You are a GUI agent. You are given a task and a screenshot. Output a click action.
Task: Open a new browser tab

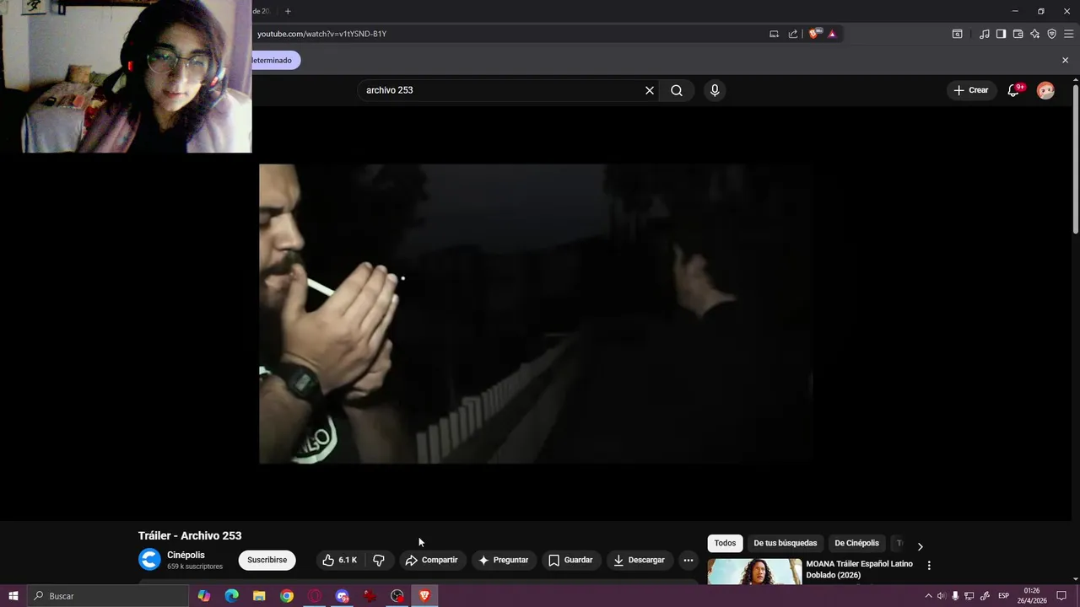(288, 11)
